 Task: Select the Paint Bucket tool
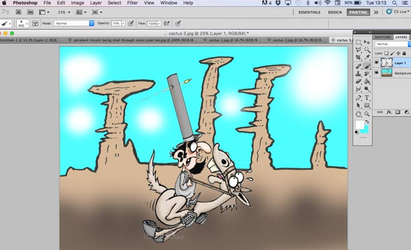pos(367,81)
